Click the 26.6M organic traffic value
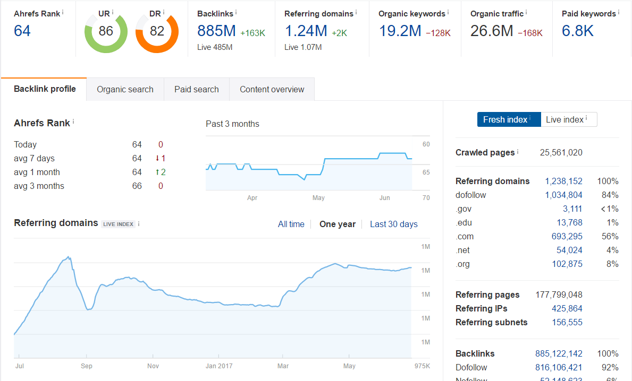 tap(492, 31)
